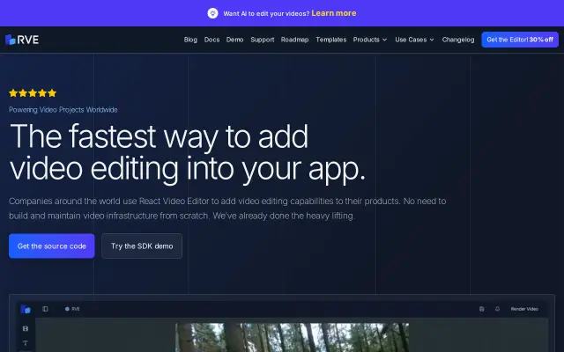
Task: Click the save icon in editor preview header
Action: [482, 309]
